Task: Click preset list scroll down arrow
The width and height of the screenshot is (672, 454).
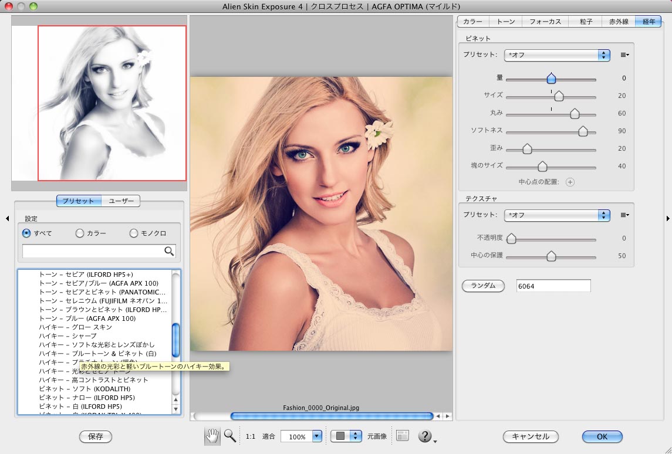Action: point(175,409)
